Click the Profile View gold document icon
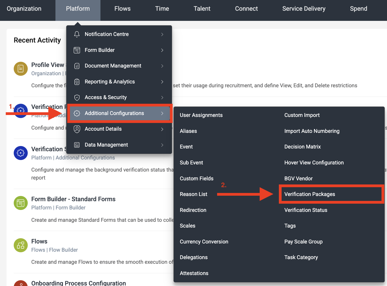The height and width of the screenshot is (286, 387). pos(21,69)
